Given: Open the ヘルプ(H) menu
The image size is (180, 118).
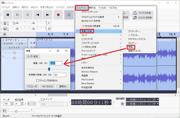Looking at the screenshot, I should [x=113, y=8].
